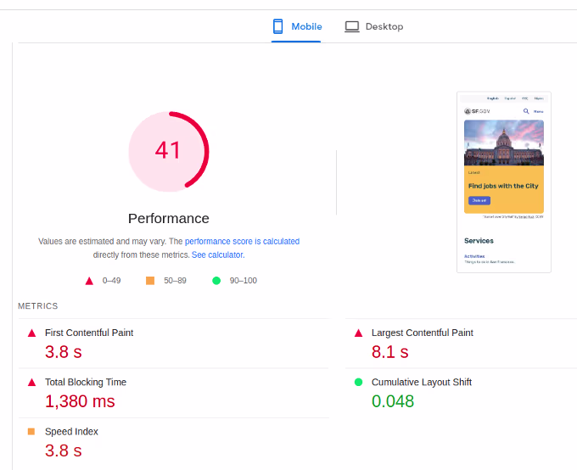
Task: Click the SF.gov page screenshot thumbnail
Action: pyautogui.click(x=504, y=182)
